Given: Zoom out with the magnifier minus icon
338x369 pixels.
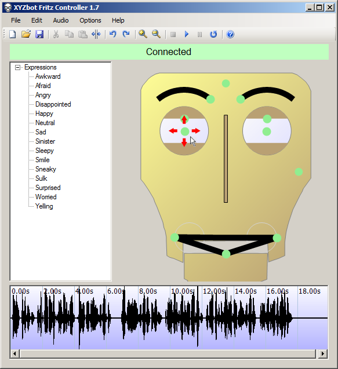Looking at the screenshot, I should coord(156,34).
